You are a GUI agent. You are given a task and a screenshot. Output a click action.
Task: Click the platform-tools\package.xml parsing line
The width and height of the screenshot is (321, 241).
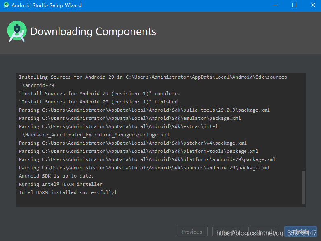(138, 151)
